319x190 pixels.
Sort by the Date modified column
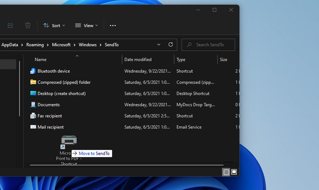click(x=138, y=59)
